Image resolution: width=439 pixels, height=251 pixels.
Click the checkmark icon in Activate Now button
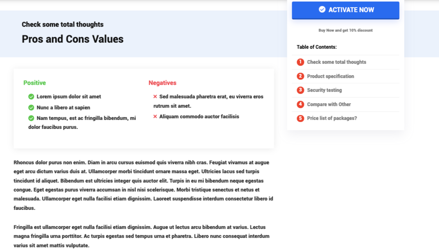tap(322, 9)
